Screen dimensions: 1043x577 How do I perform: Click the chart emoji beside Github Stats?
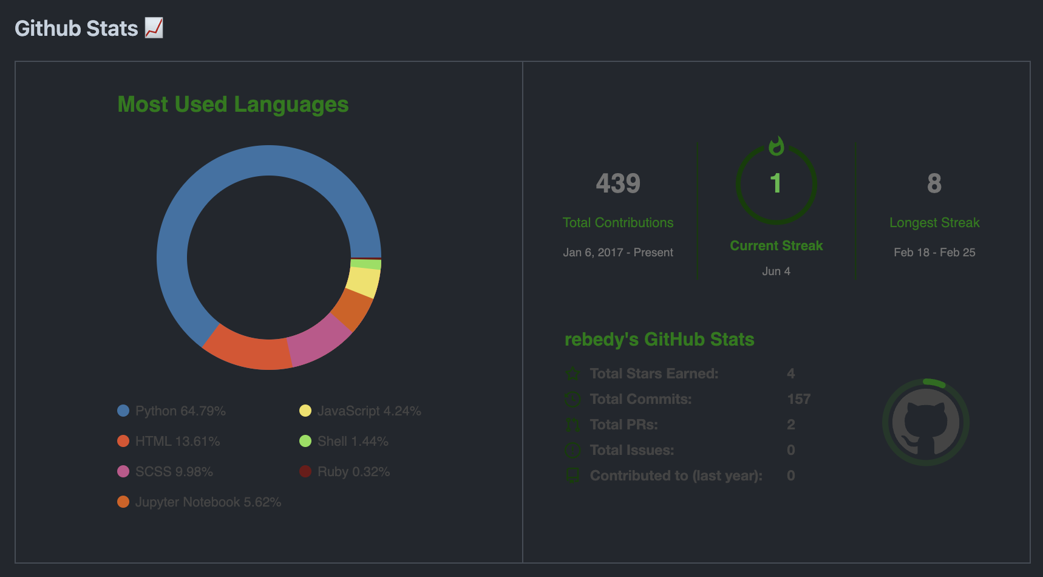tap(154, 28)
